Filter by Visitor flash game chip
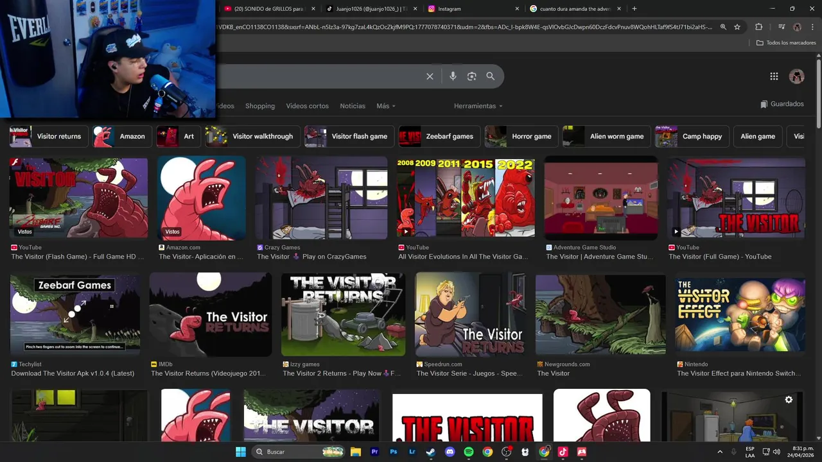Screen dimensions: 822x462 click(349, 136)
